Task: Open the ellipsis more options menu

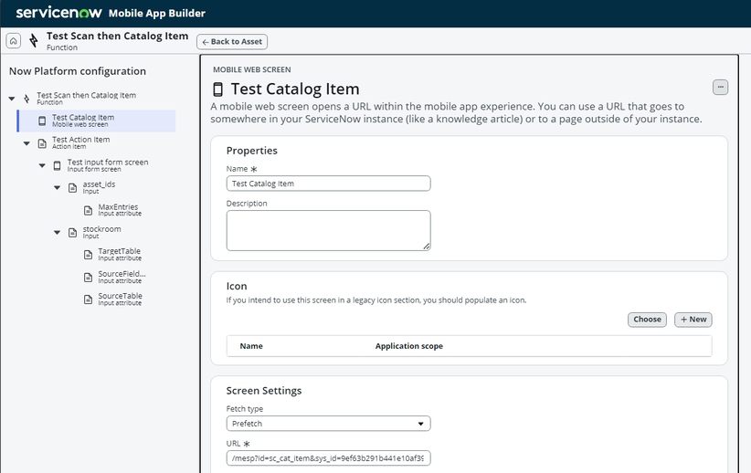Action: [x=720, y=87]
